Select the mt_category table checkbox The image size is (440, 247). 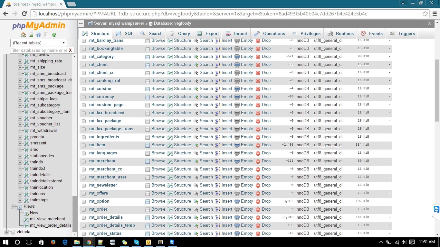(84, 57)
